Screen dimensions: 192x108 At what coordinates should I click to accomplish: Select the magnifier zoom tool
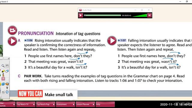click(x=3, y=66)
